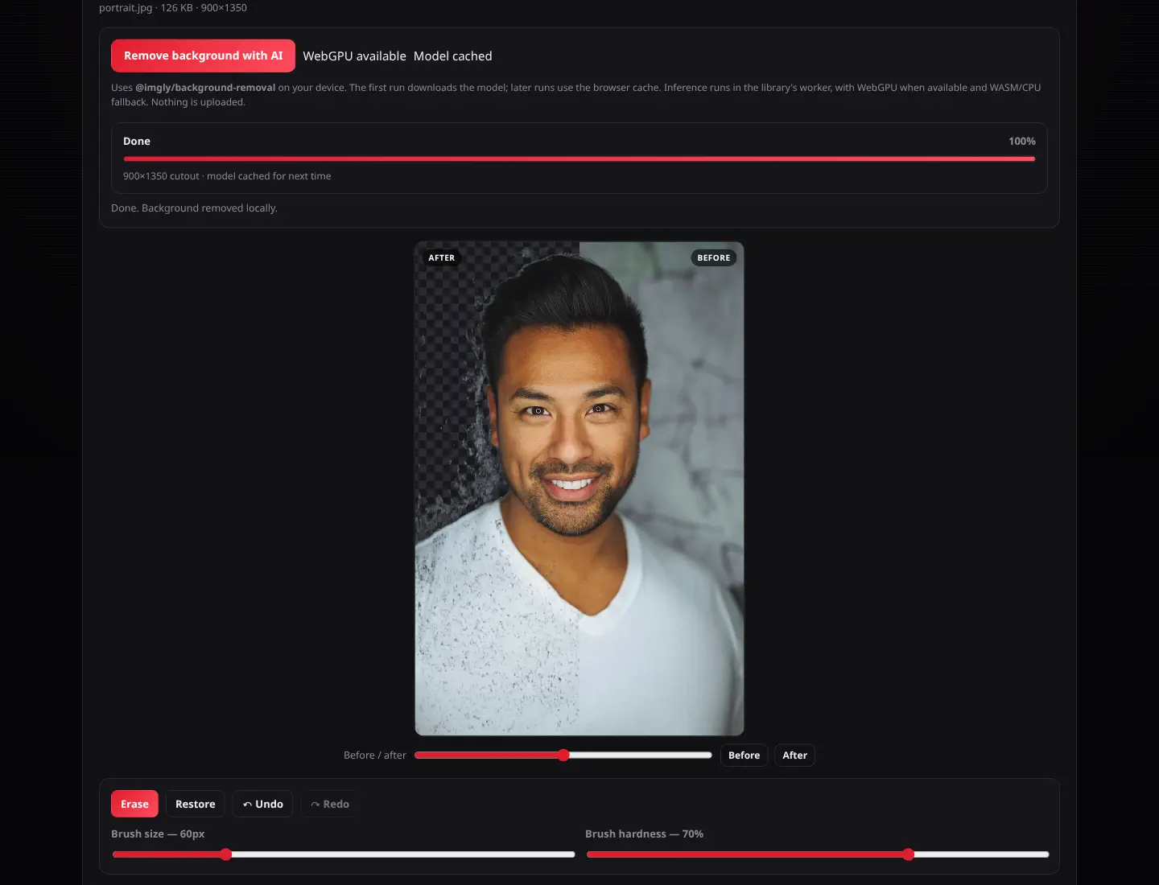Click Remove background with AI button
1159x885 pixels.
[203, 56]
